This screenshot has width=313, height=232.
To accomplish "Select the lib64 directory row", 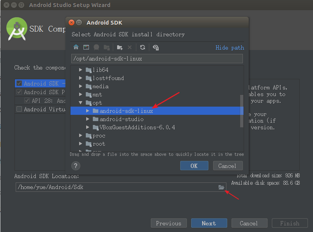I will point(157,70).
